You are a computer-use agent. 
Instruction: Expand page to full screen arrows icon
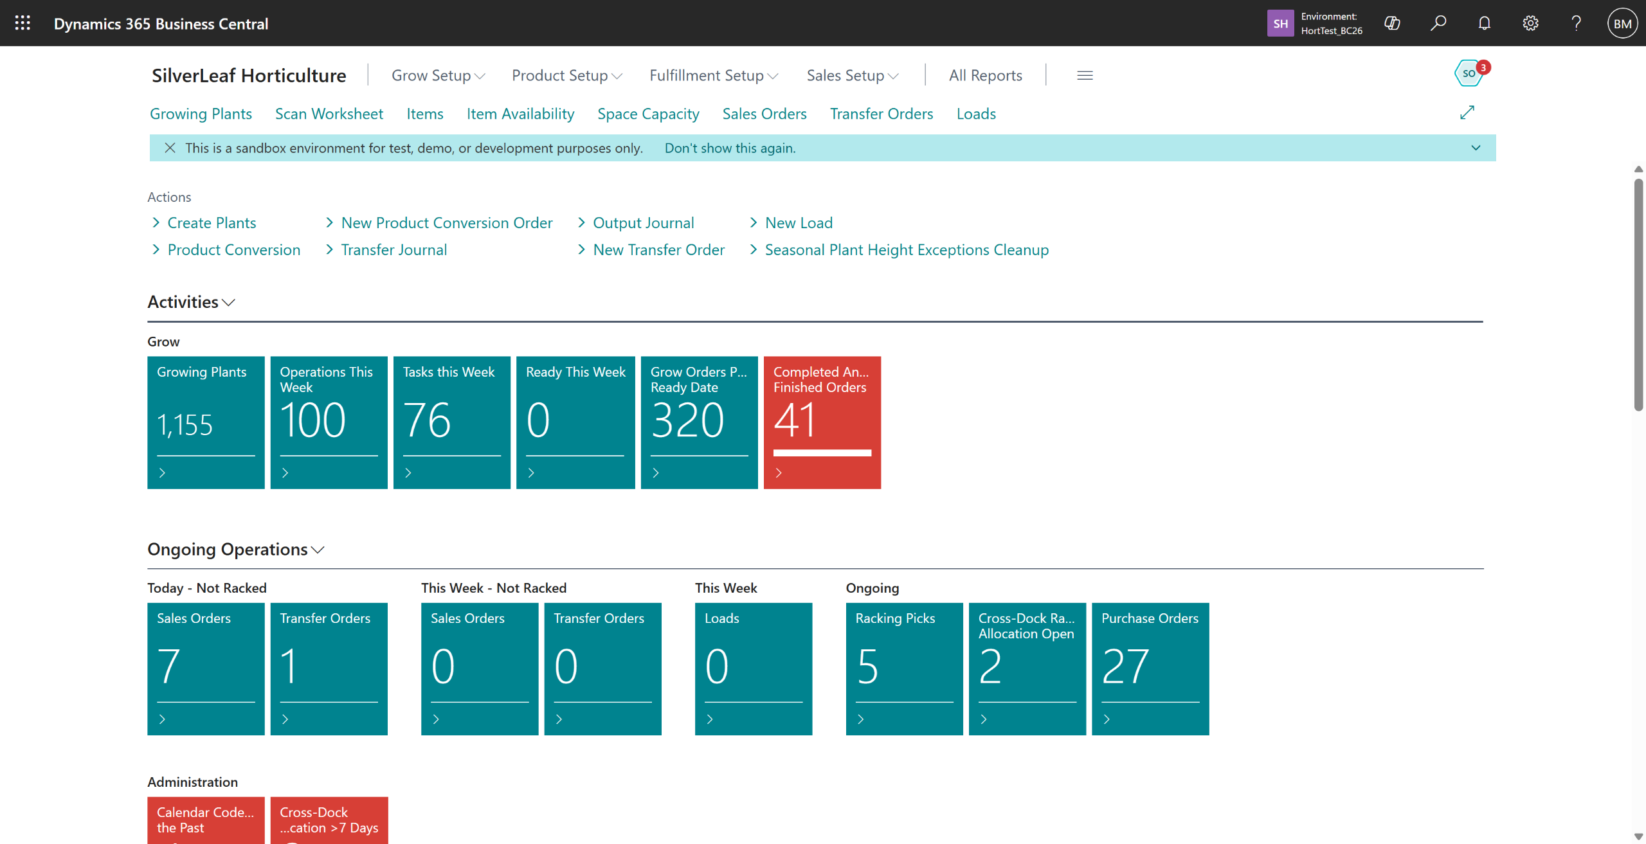[1467, 112]
